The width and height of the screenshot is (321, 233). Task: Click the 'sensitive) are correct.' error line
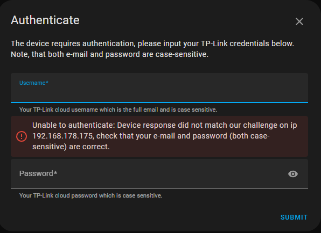coord(71,147)
